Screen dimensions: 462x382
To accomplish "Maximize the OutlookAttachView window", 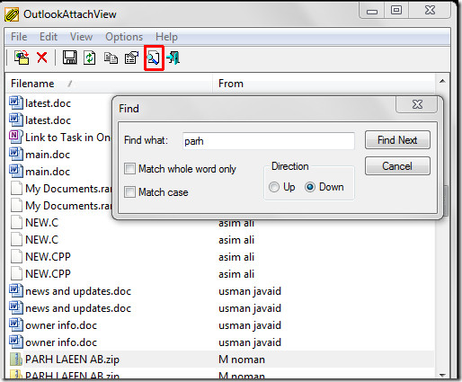I will coord(396,11).
